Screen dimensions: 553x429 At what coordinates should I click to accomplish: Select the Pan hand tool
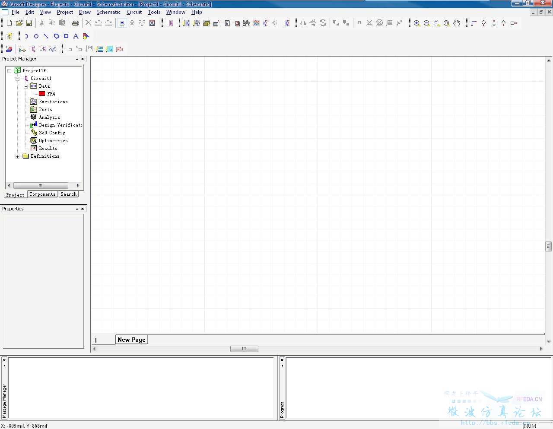457,23
